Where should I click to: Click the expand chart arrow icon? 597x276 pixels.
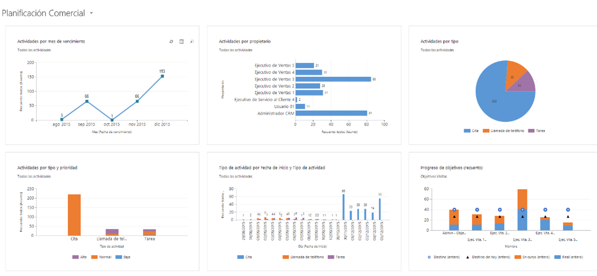192,41
